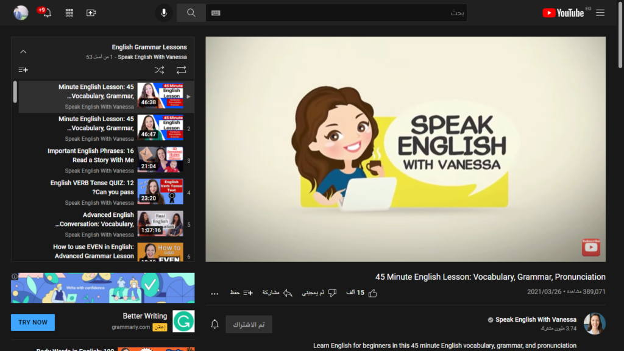Open the on-screen keyboard icon in search
This screenshot has height=351, width=624.
coord(216,13)
